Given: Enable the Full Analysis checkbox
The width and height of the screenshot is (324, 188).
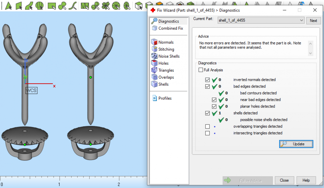Looking at the screenshot, I should (x=201, y=70).
